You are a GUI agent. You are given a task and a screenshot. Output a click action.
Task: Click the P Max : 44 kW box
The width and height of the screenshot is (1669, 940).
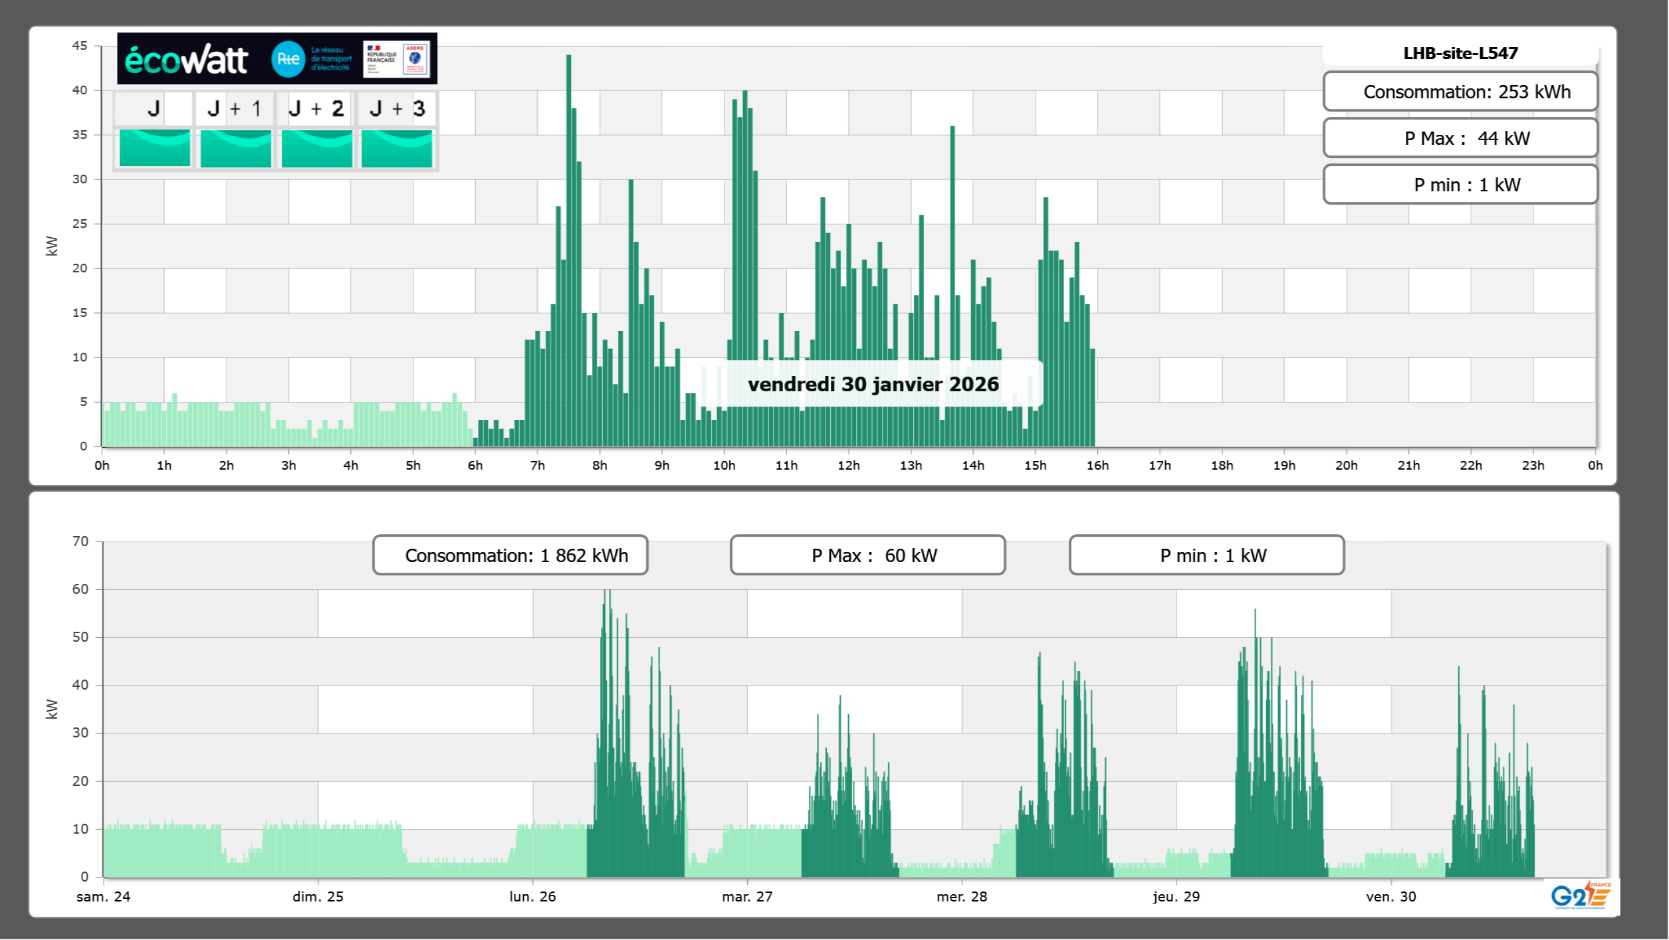tap(1460, 138)
